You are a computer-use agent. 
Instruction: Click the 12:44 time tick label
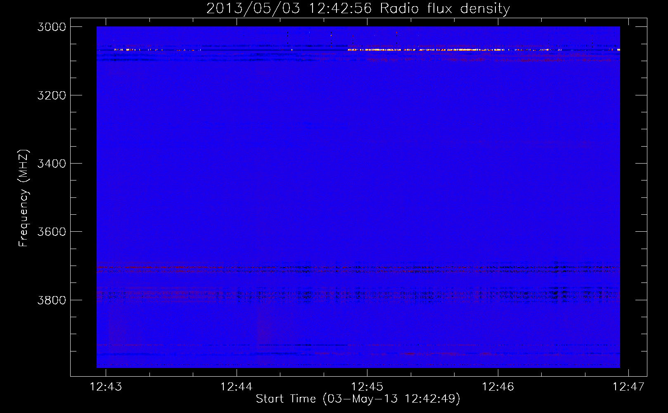point(237,387)
